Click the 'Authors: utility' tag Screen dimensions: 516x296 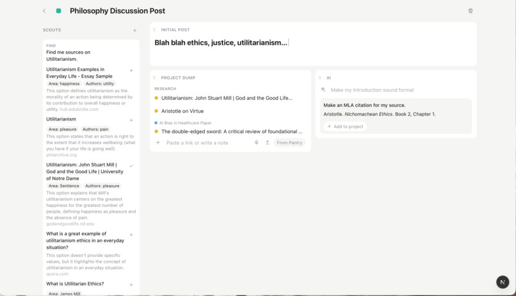[100, 84]
